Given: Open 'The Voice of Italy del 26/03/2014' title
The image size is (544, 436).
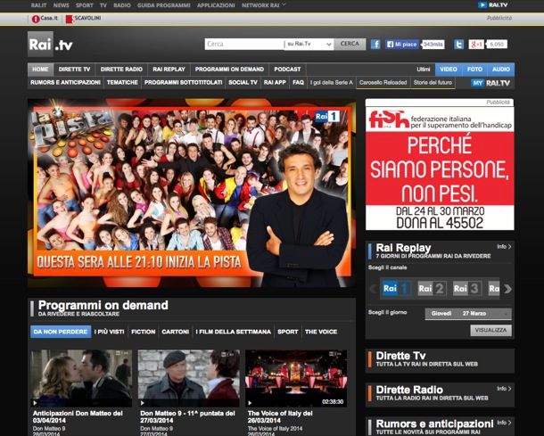Looking at the screenshot, I should click(280, 416).
